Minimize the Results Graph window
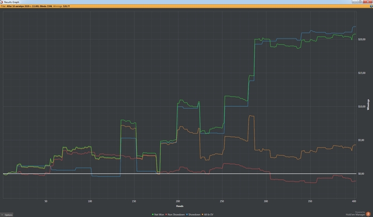Viewport: 373px width, 217px height. (355, 2)
